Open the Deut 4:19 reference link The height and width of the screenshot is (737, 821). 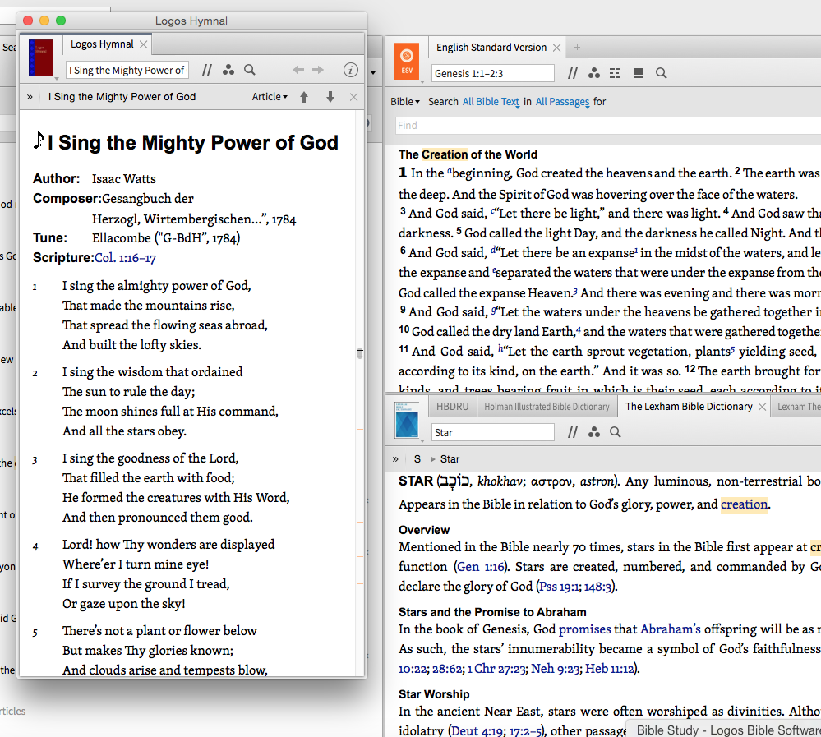[478, 730]
